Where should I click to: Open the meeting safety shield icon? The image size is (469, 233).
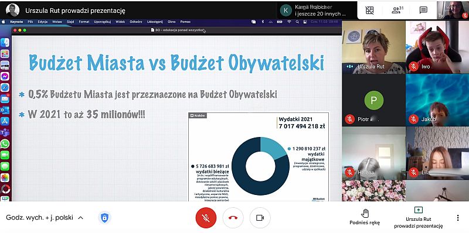pos(104,218)
